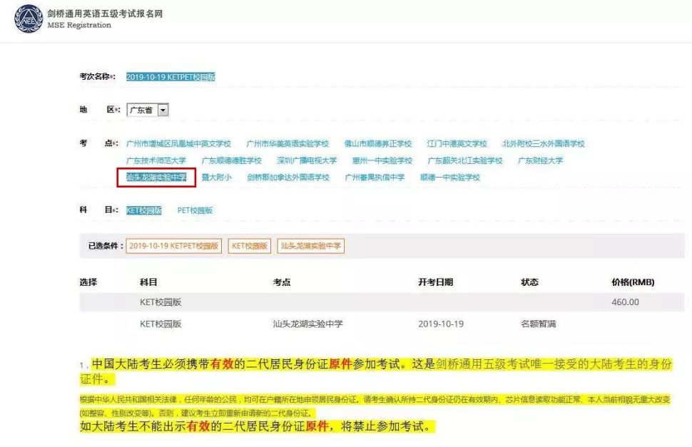Choose 广东顺德德胜学校 test center
Image resolution: width=692 pixels, height=447 pixels.
click(x=231, y=160)
